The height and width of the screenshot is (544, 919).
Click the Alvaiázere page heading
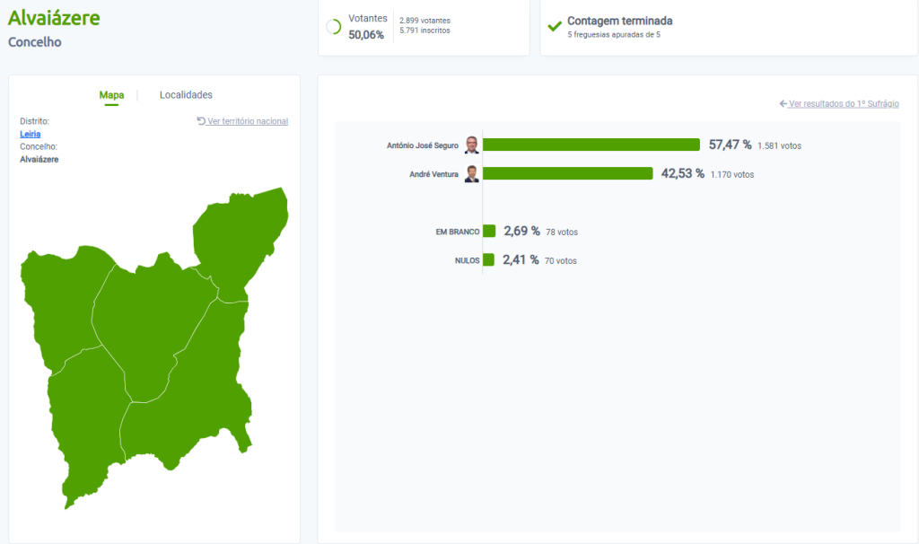(54, 18)
